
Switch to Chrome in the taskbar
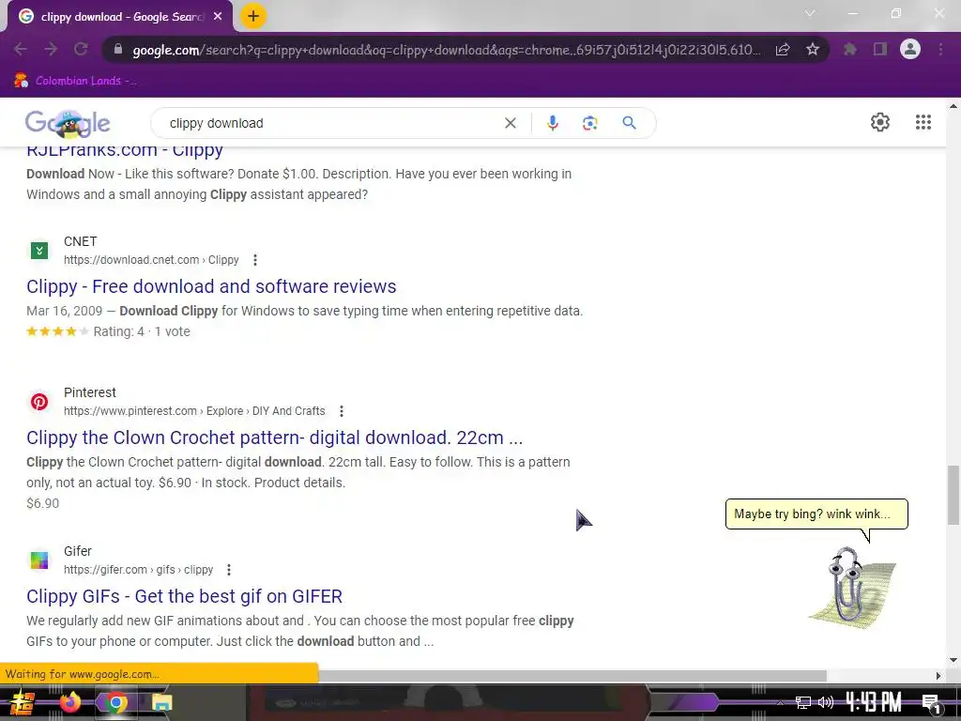(115, 702)
